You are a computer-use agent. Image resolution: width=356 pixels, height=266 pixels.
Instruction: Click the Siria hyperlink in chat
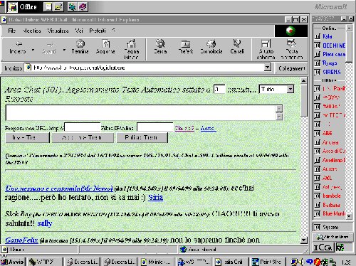pos(155,197)
